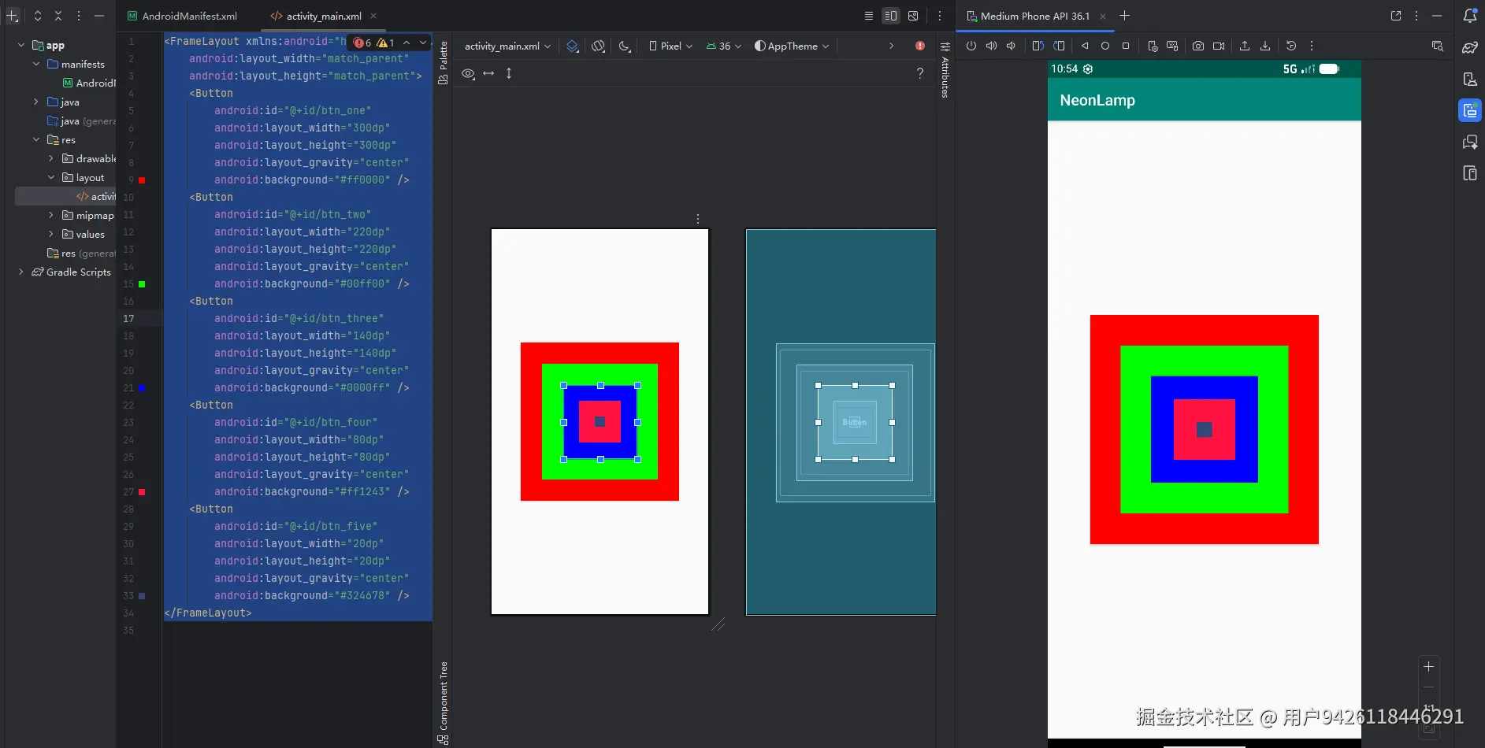Viewport: 1485px width, 748px height.
Task: Open the API 36 version dropdown
Action: 723,46
